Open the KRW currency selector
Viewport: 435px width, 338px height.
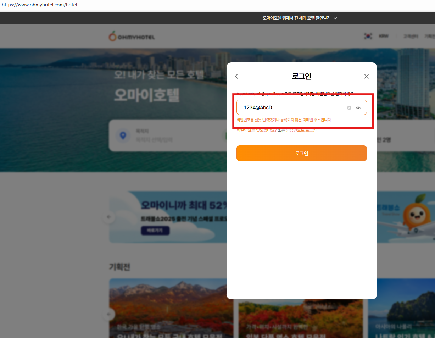[384, 36]
